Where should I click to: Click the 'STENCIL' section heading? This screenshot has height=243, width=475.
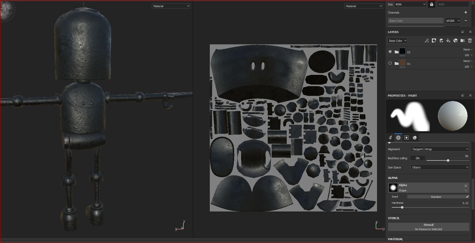click(394, 218)
